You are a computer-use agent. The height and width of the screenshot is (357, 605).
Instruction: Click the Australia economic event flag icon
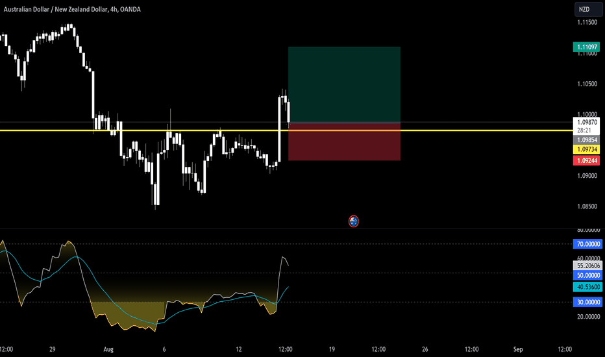(x=353, y=221)
